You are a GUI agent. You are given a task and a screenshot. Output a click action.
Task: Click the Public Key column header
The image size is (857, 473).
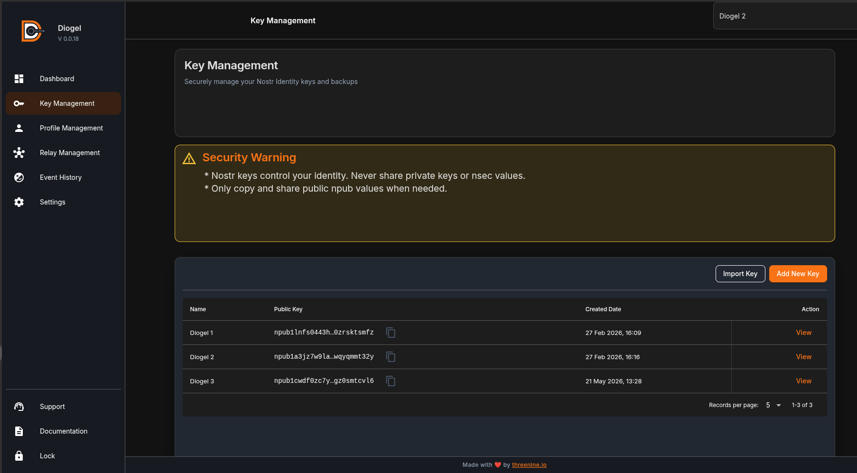pyautogui.click(x=288, y=309)
